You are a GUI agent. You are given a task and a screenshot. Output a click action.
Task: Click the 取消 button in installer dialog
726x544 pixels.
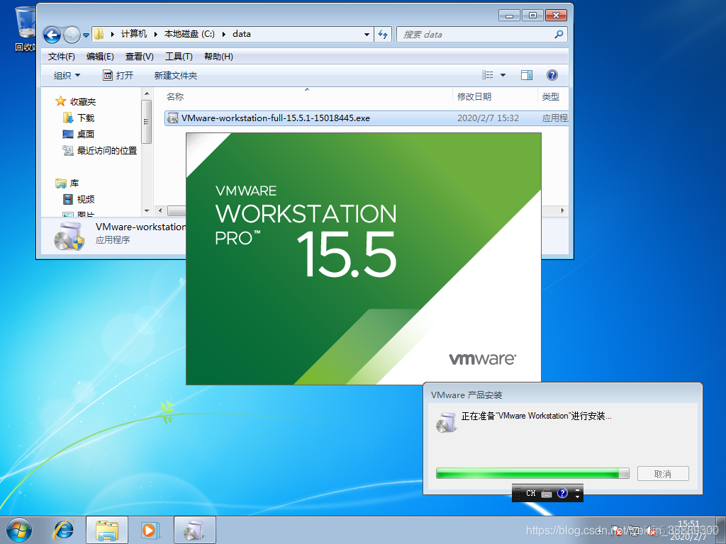pyautogui.click(x=662, y=474)
